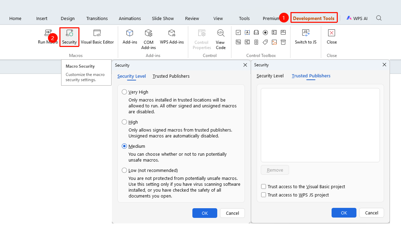This screenshot has height=231, width=401.
Task: Insert a Label control (tag icon)
Action: 265,42
